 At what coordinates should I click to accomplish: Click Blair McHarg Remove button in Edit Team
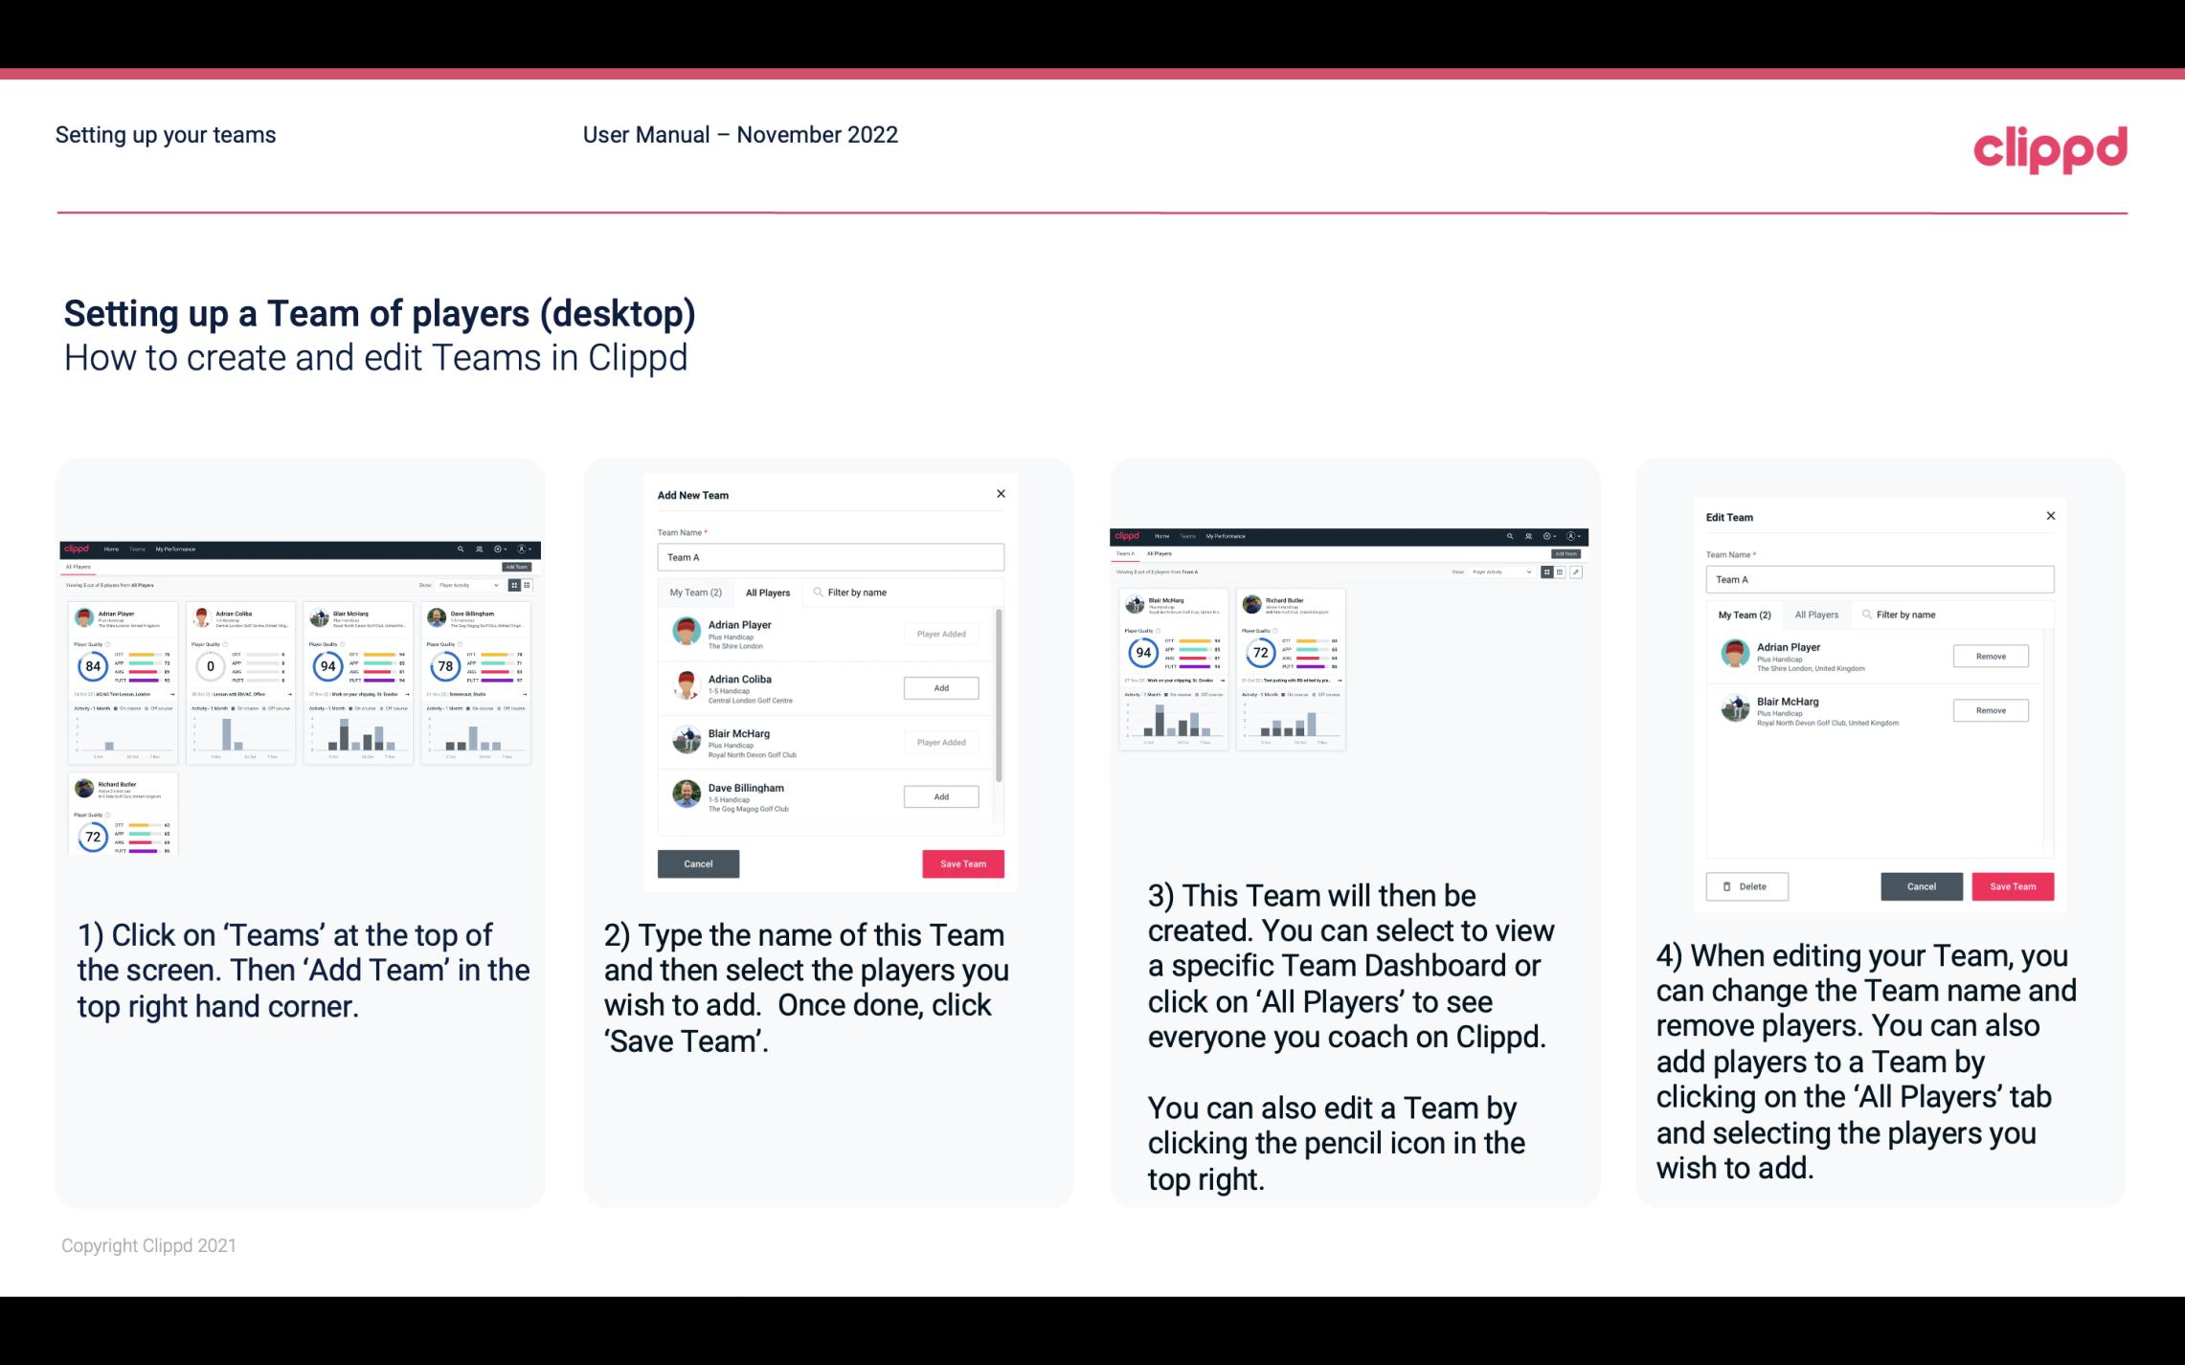pos(1992,711)
